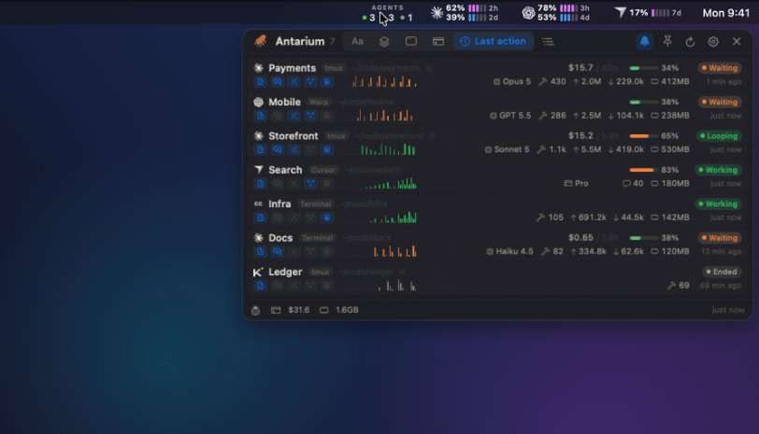Click the Claude usage 62% menu bar item
This screenshot has height=434, width=759.
[465, 13]
